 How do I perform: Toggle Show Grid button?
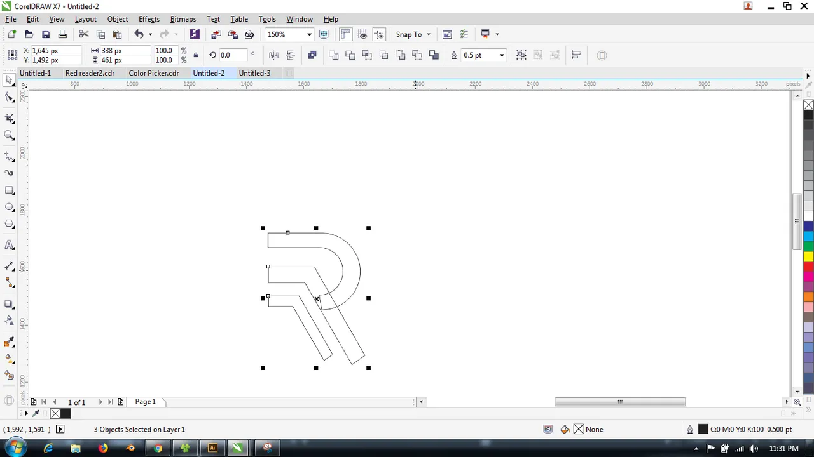click(362, 34)
